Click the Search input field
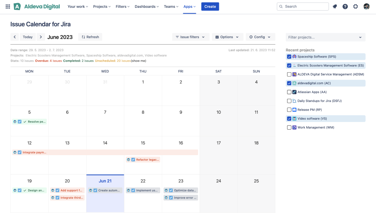376x213 pixels. [303, 7]
